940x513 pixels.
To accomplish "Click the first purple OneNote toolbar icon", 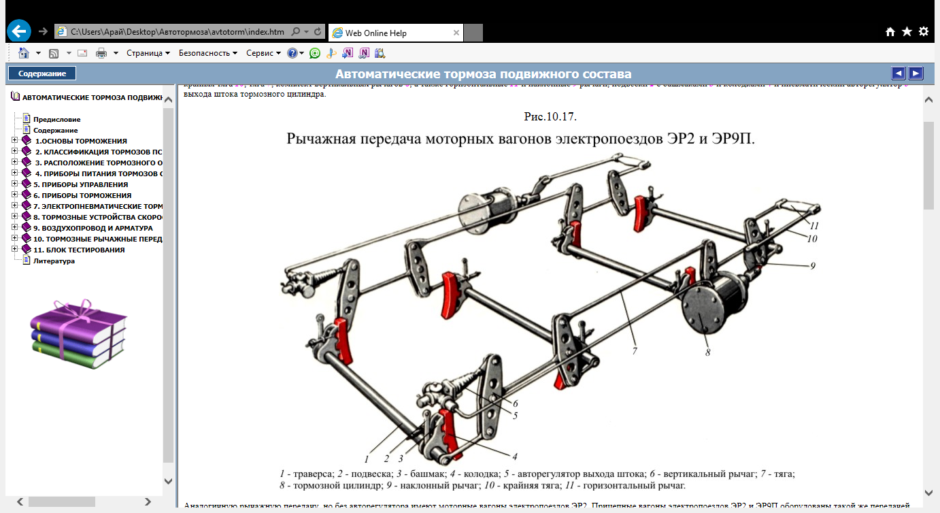I will [348, 53].
